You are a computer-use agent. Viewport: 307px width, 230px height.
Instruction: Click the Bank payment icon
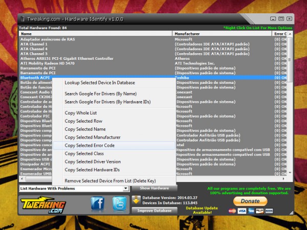pyautogui.click(x=269, y=211)
